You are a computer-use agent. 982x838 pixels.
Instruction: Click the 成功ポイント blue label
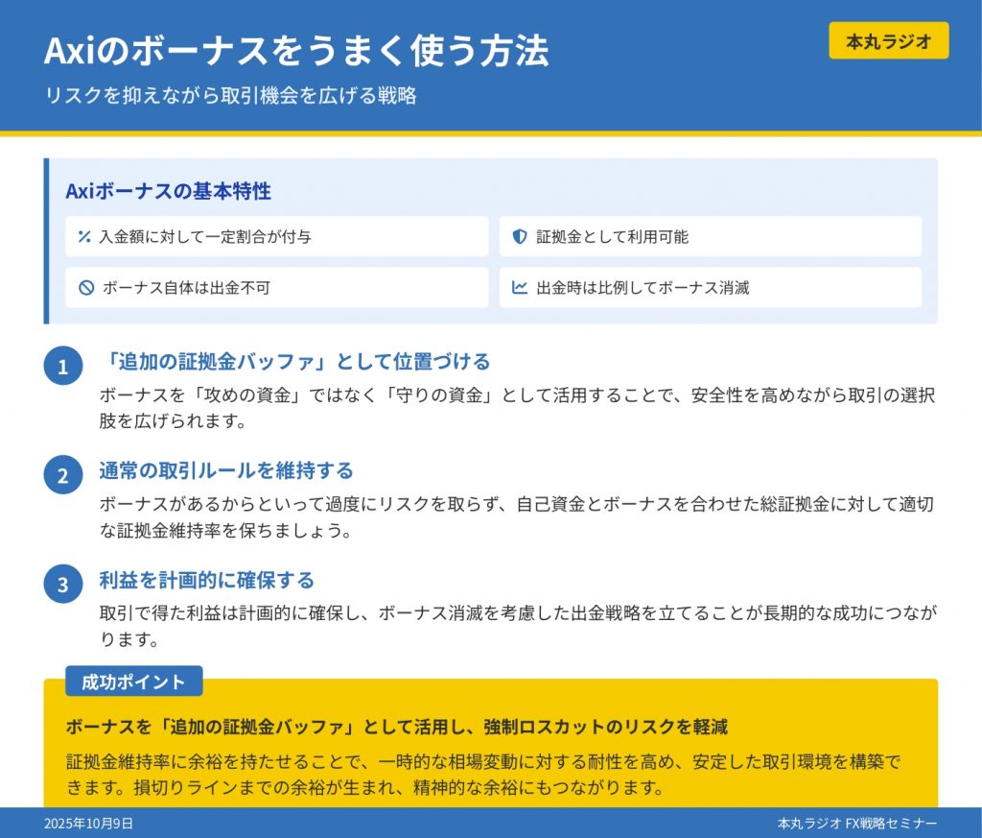[133, 682]
